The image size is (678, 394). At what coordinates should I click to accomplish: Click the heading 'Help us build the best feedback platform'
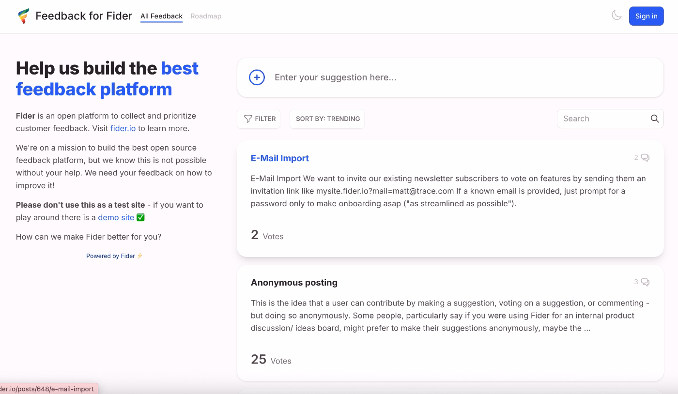coord(108,79)
